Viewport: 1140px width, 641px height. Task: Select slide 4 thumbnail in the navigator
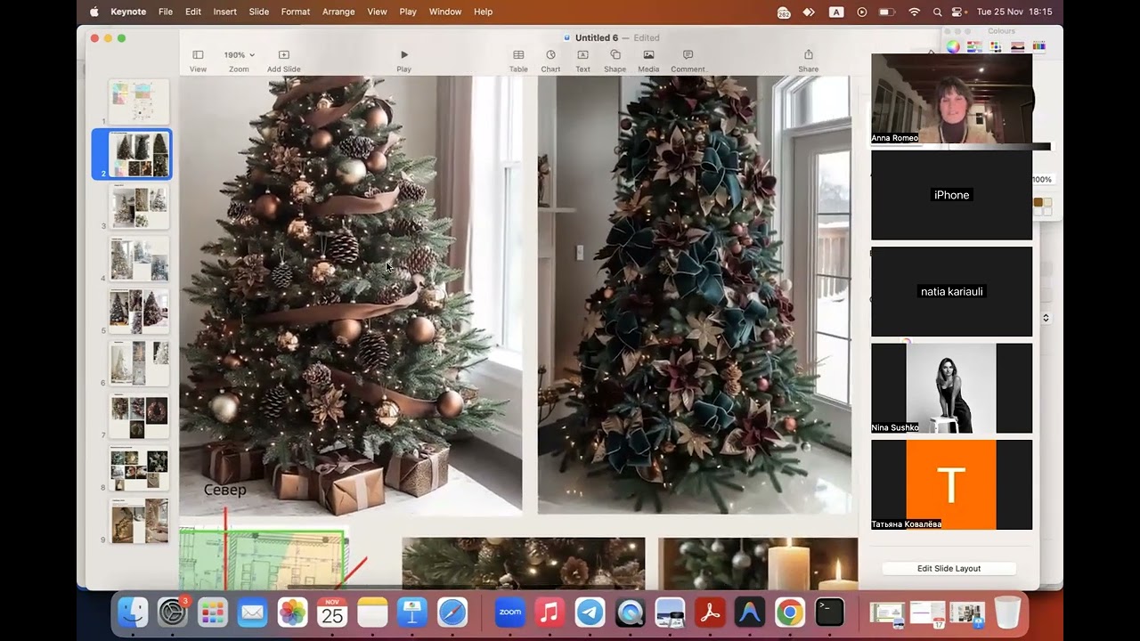point(139,259)
